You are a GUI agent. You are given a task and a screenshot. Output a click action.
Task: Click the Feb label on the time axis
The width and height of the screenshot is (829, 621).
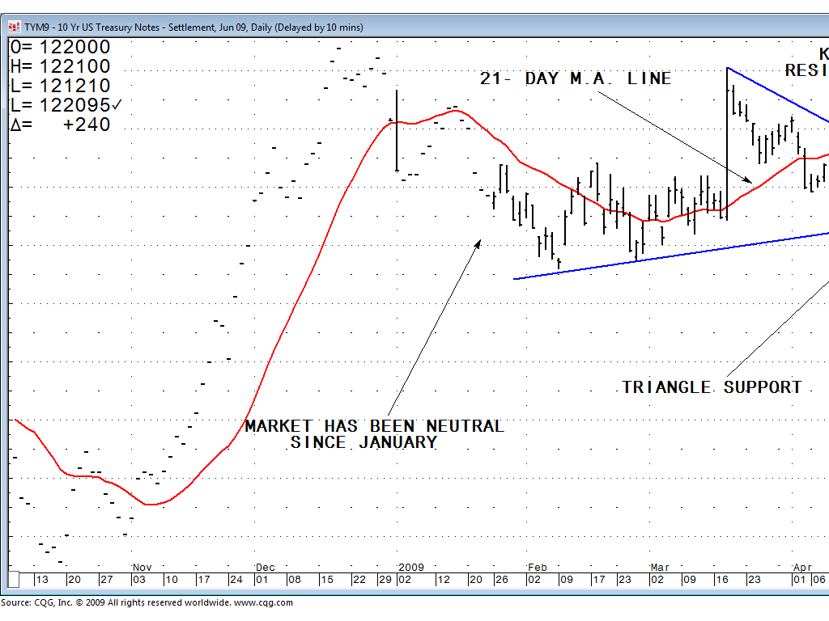click(537, 568)
